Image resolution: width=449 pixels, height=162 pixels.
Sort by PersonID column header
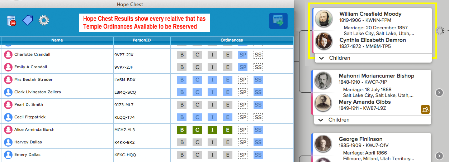[x=142, y=40]
